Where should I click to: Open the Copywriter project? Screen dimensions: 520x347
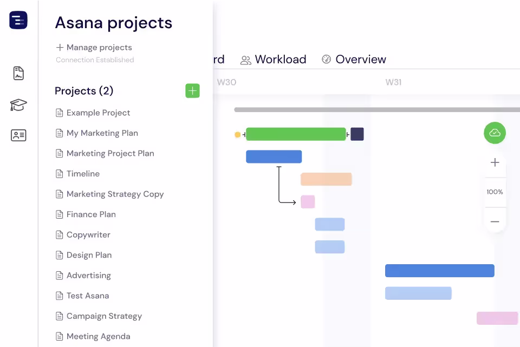coord(88,234)
